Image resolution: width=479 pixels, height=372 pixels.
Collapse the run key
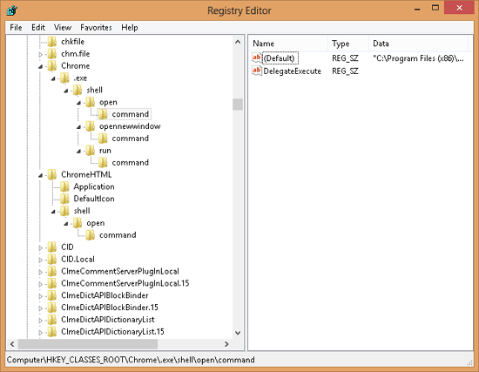click(x=78, y=151)
